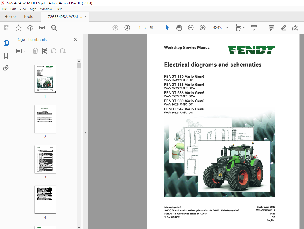Click the scrolling mode keyboard icon
The width and height of the screenshot is (304, 229).
click(254, 28)
